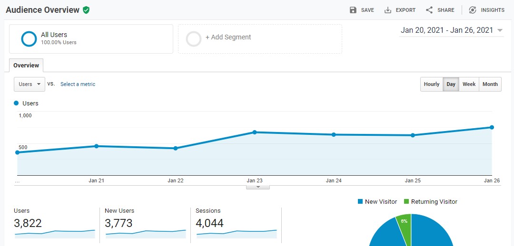Click the Save floppy disk icon
The height and width of the screenshot is (246, 514).
click(353, 10)
